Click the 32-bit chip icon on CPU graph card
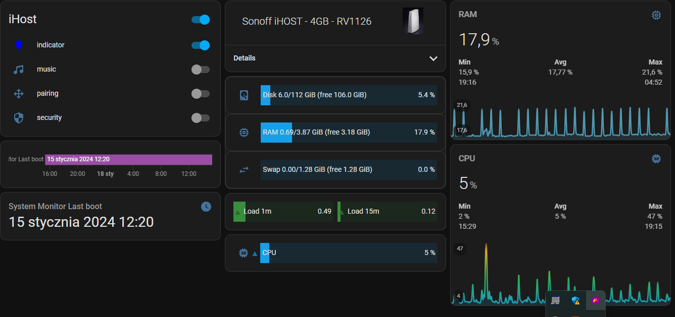The width and height of the screenshot is (675, 317). click(x=656, y=159)
